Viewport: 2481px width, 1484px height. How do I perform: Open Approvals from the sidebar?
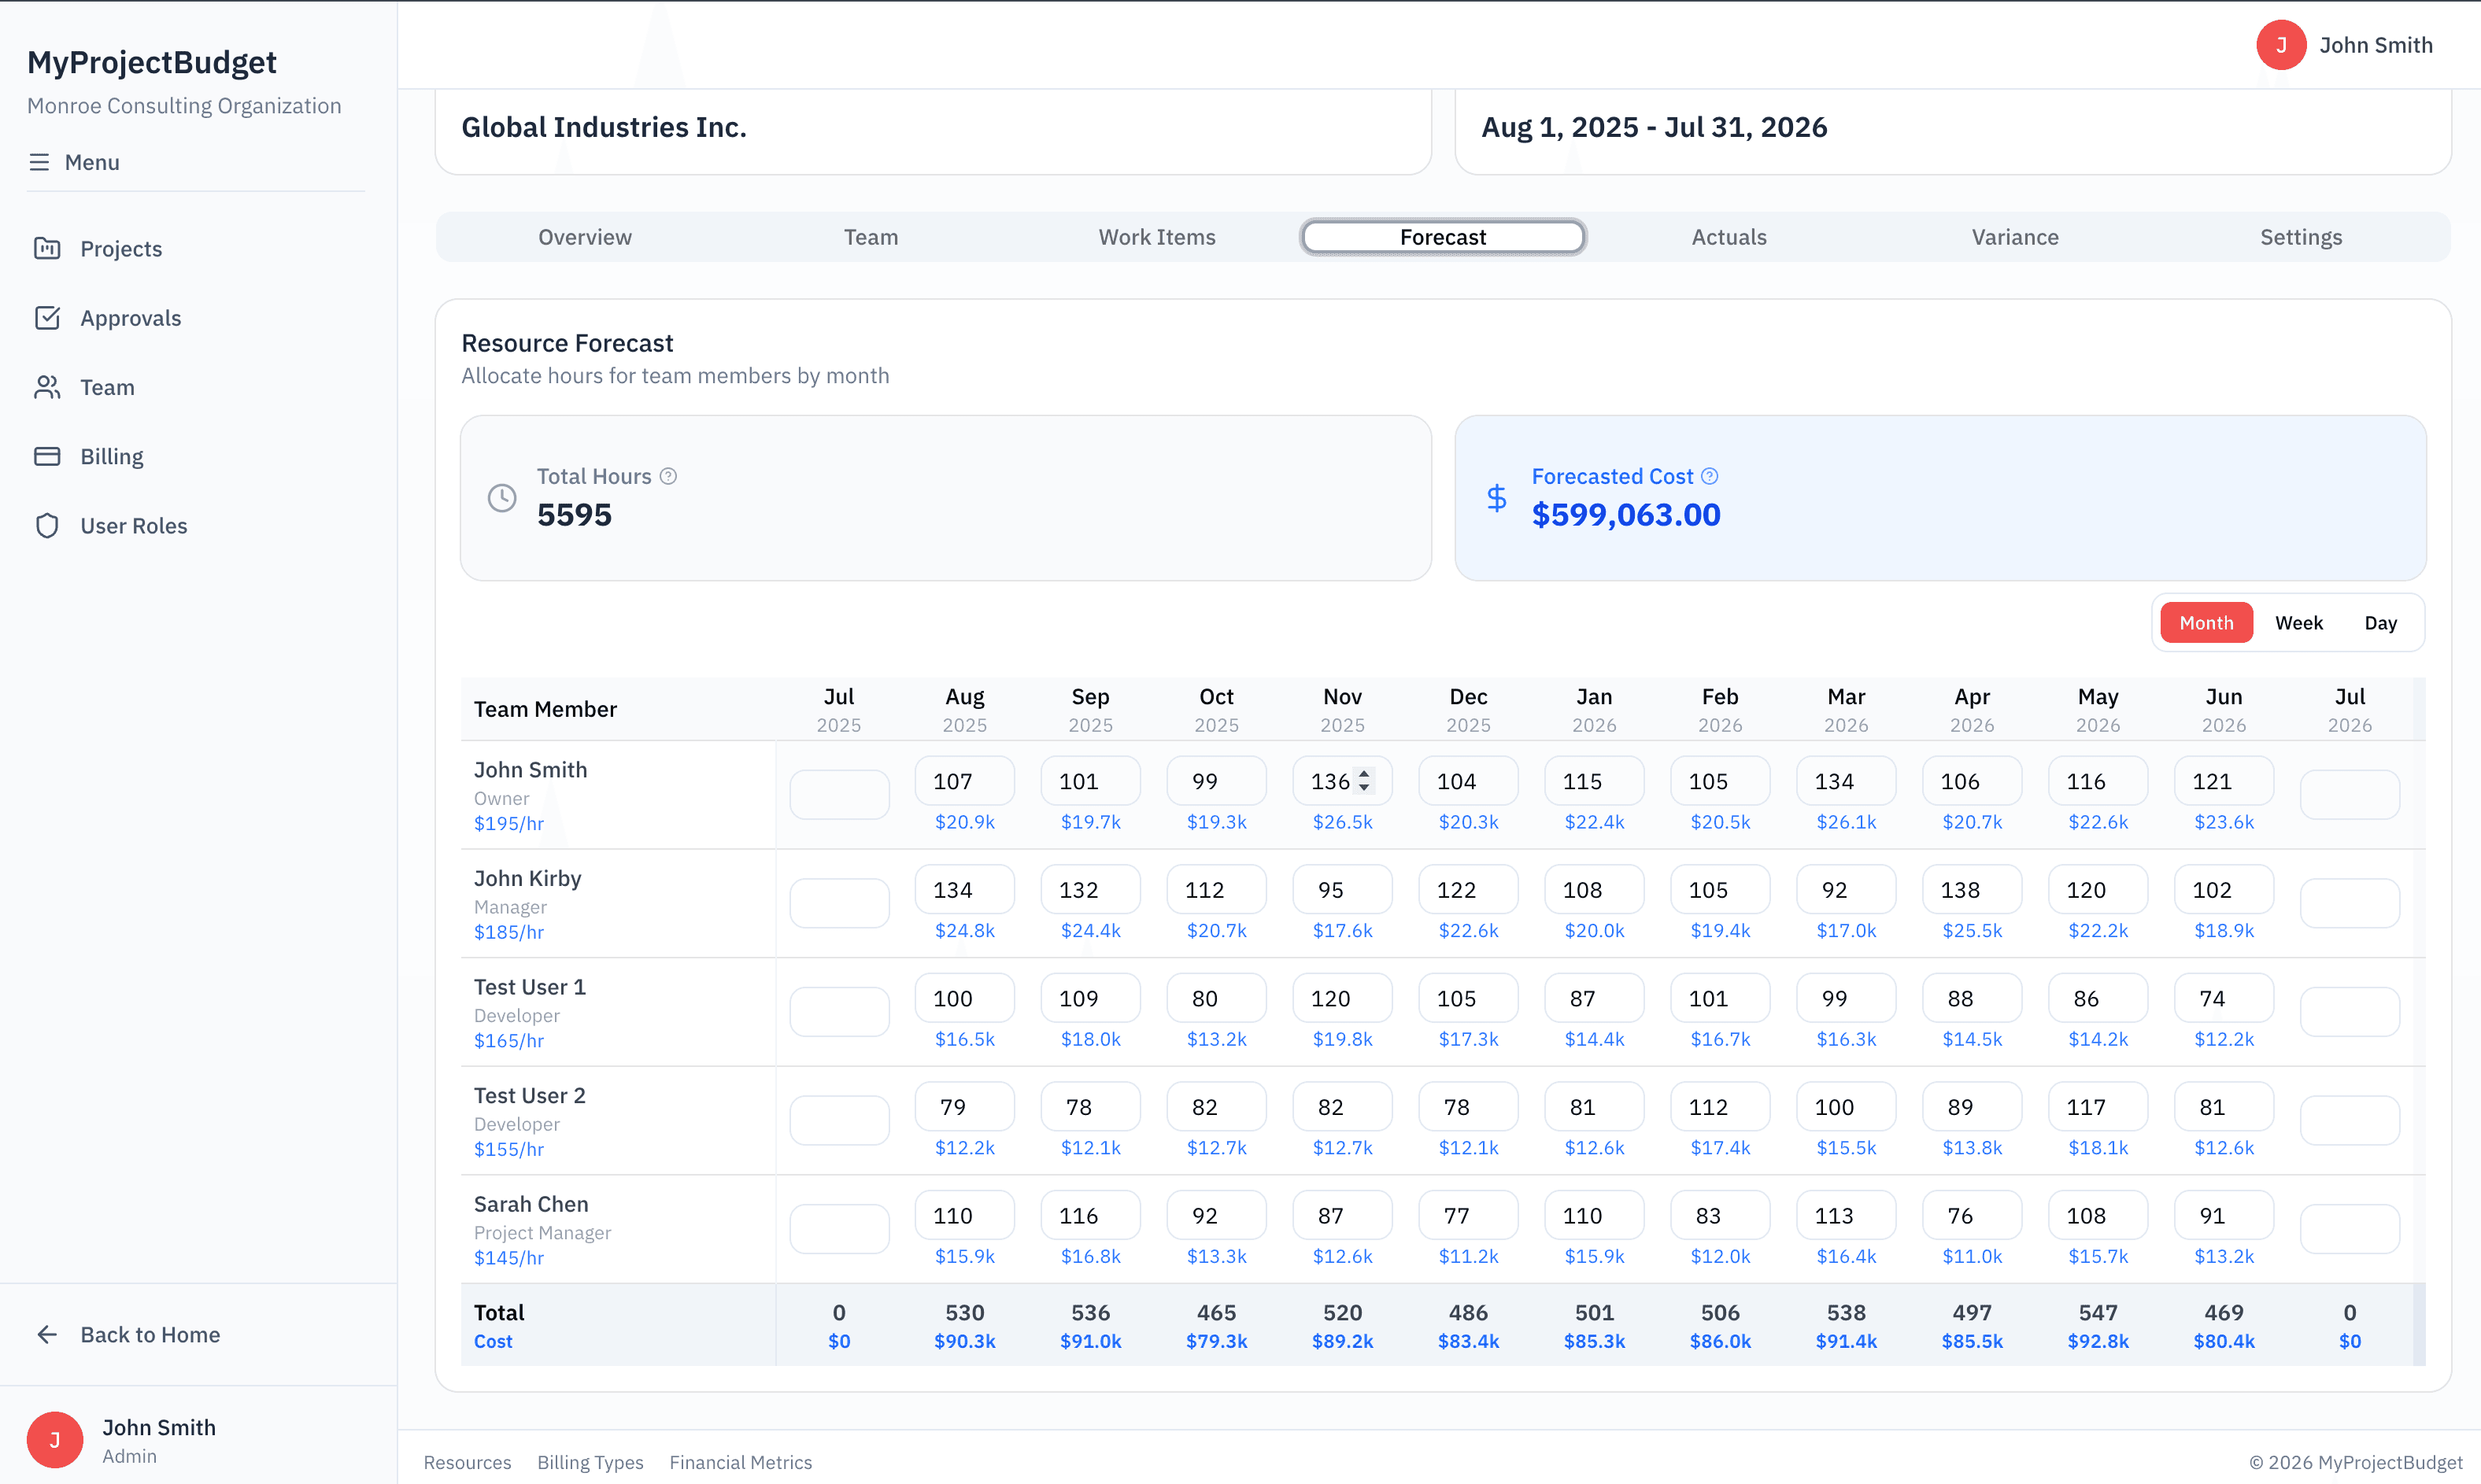click(47, 318)
